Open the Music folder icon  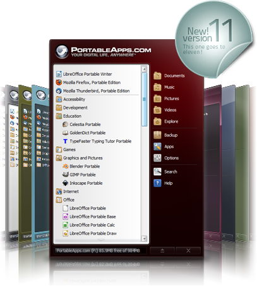coord(157,87)
